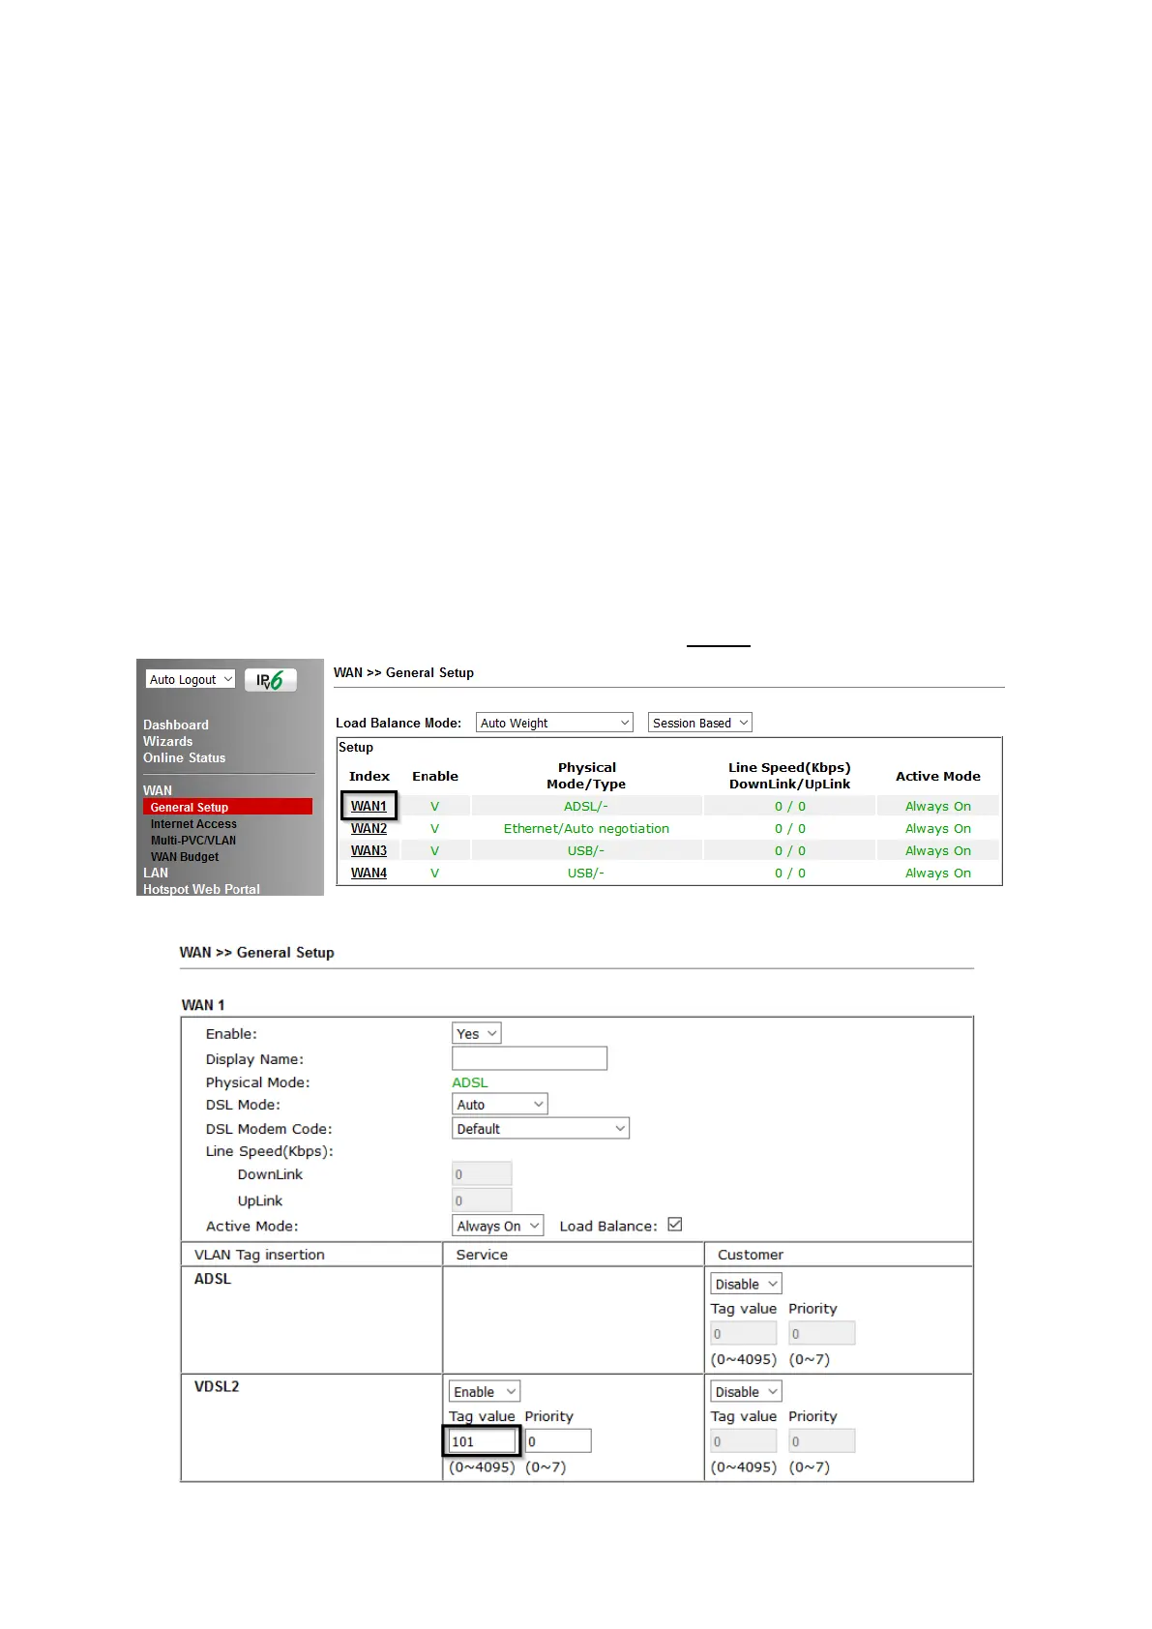
Task: Click the UpLink speed field
Action: (482, 1200)
